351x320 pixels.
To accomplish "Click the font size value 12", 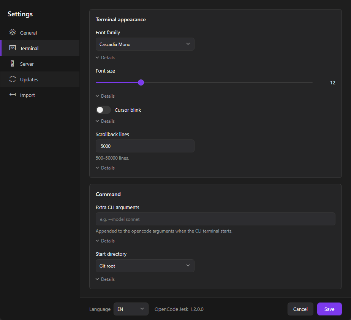I will (333, 82).
